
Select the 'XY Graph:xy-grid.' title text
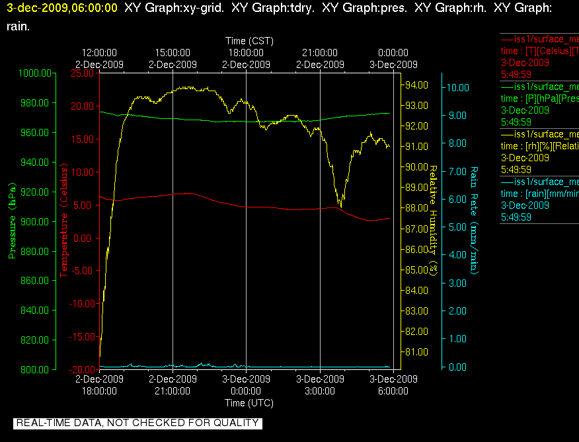pyautogui.click(x=174, y=8)
